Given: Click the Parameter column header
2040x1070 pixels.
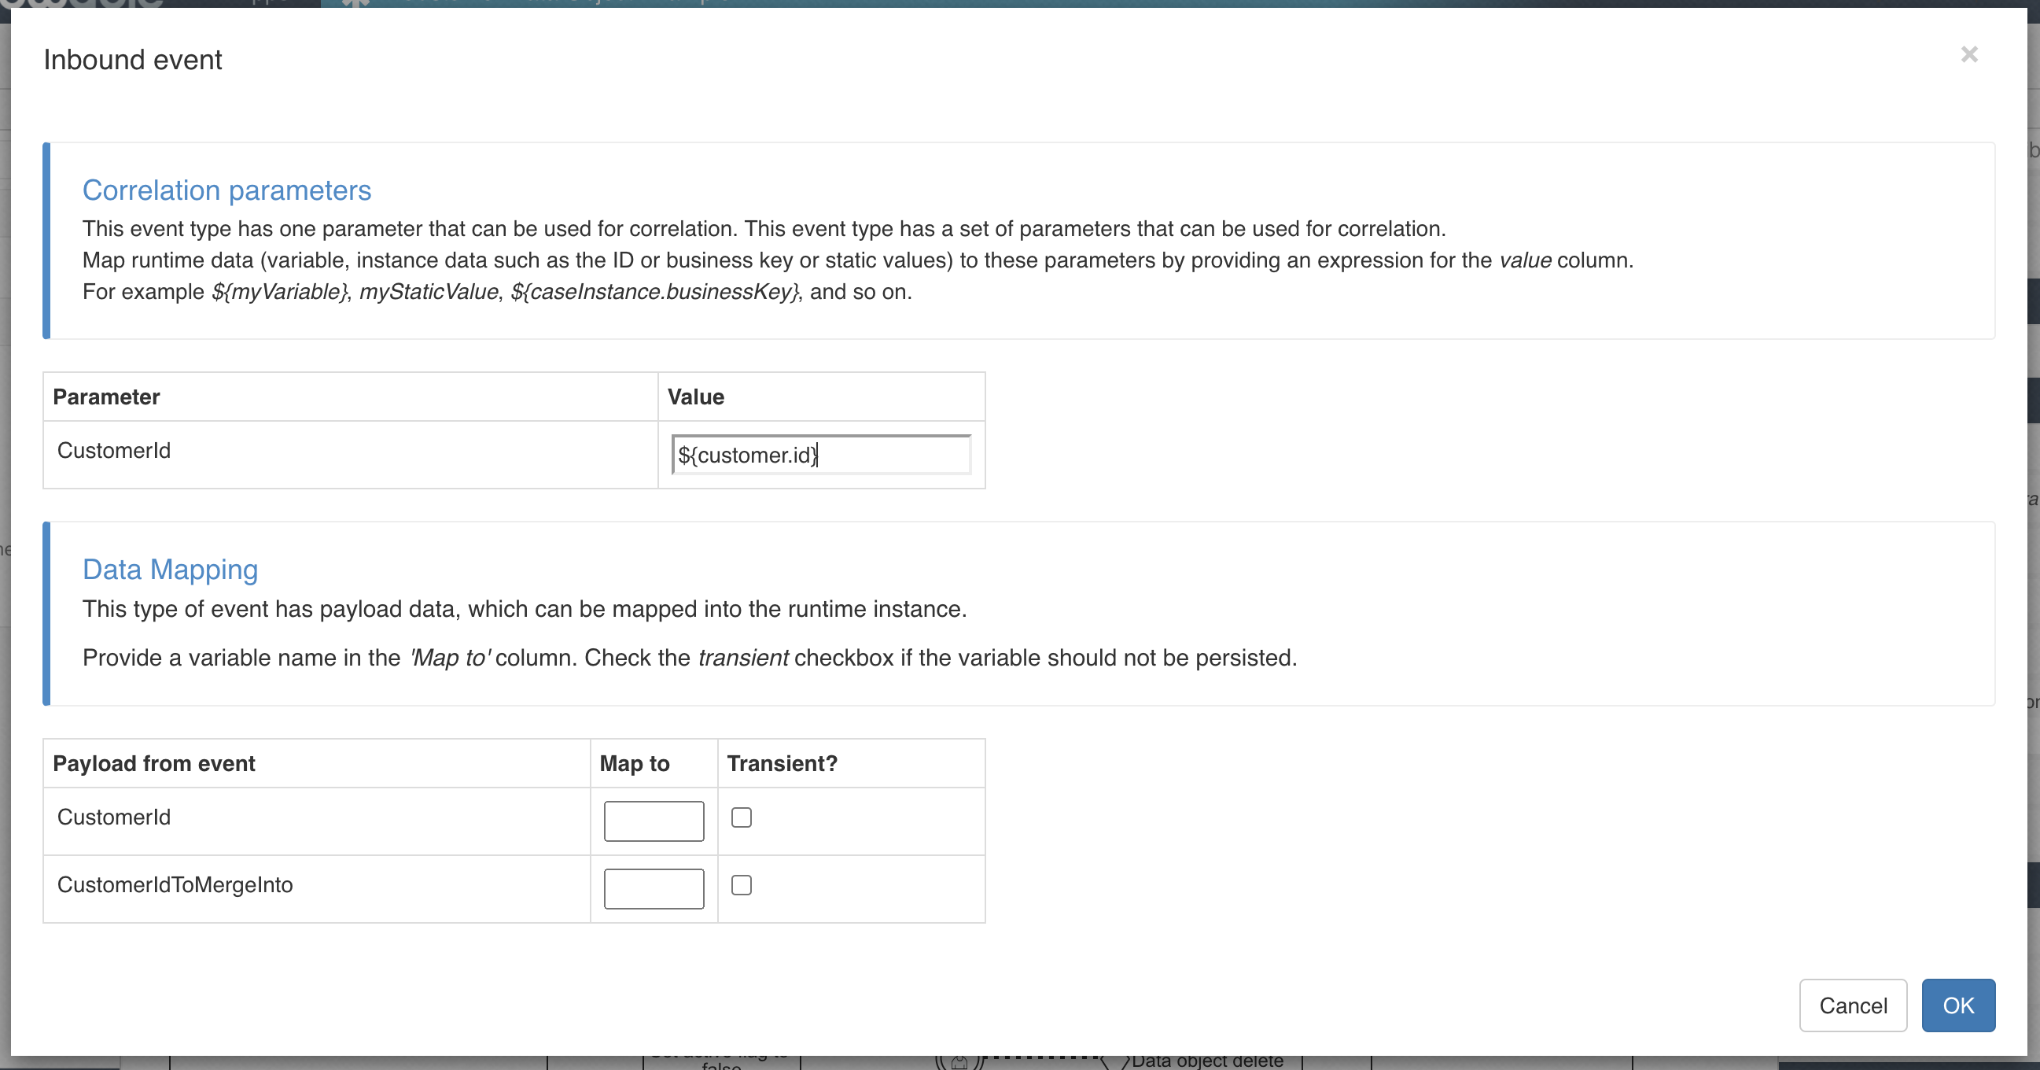Looking at the screenshot, I should 106,397.
